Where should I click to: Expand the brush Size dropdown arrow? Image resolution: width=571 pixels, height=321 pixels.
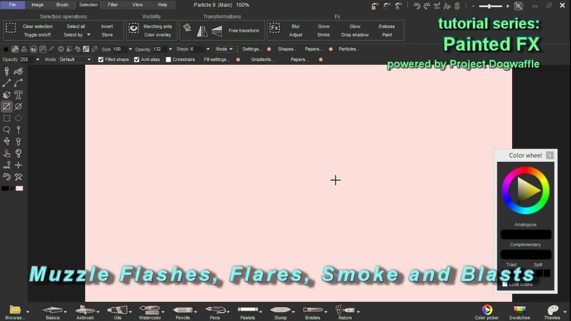130,49
